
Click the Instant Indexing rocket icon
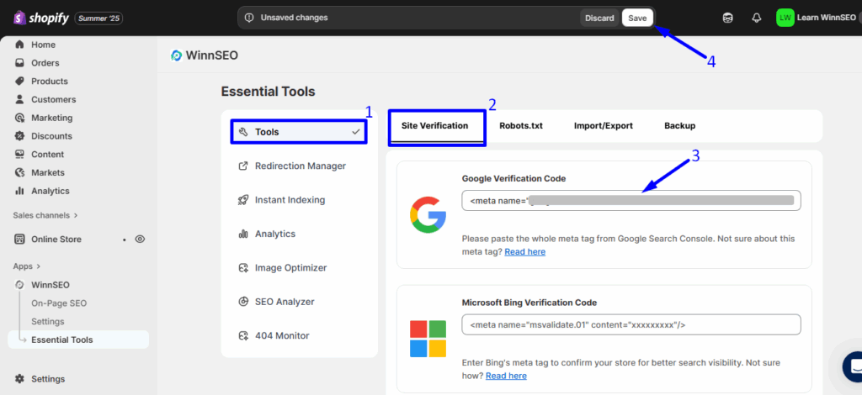click(243, 200)
